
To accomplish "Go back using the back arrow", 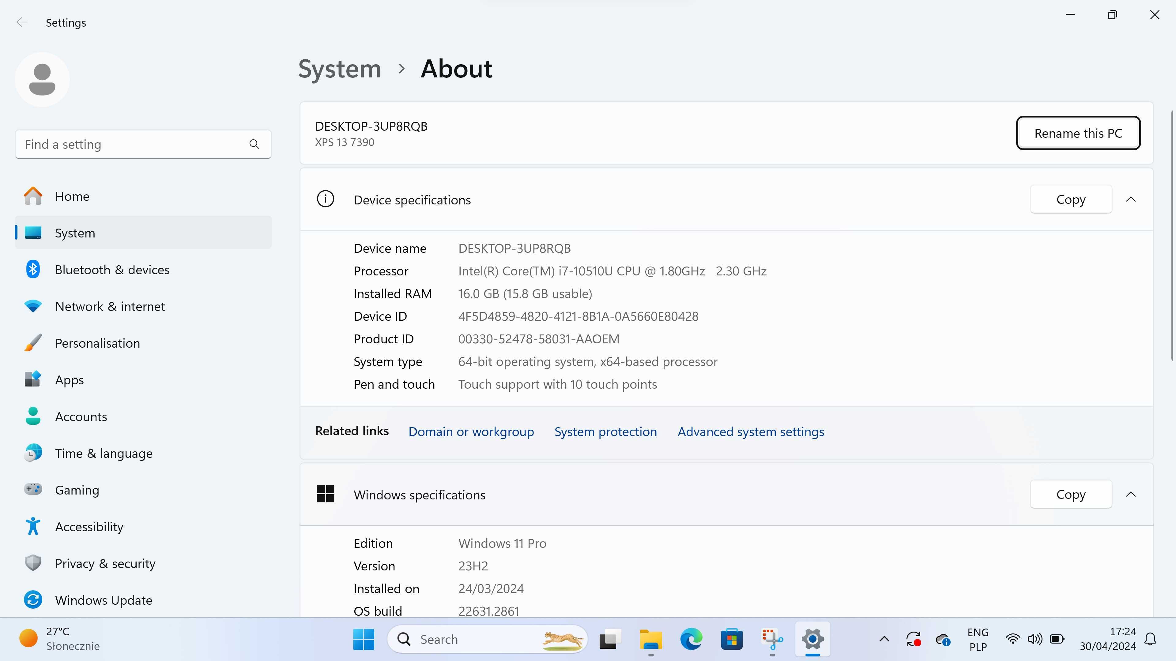I will [x=21, y=22].
